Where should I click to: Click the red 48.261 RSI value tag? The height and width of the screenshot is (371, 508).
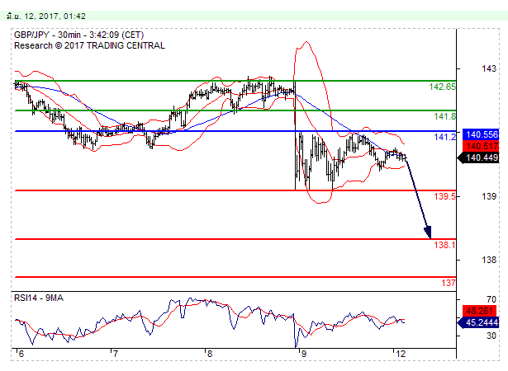pos(481,311)
